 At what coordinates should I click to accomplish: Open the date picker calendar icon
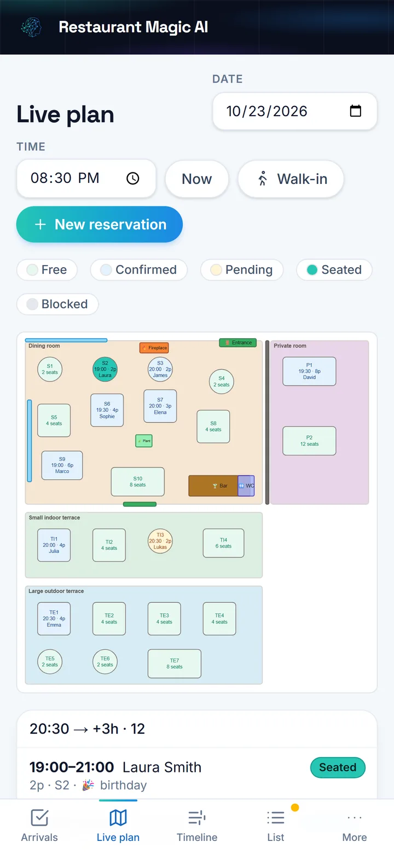coord(356,111)
